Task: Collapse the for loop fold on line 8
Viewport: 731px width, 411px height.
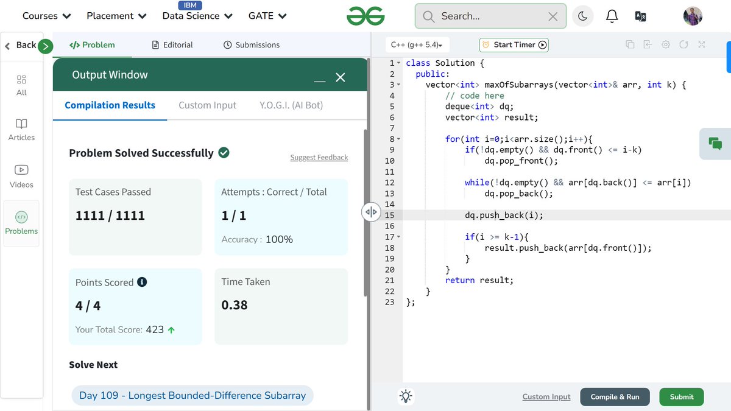Action: point(398,139)
